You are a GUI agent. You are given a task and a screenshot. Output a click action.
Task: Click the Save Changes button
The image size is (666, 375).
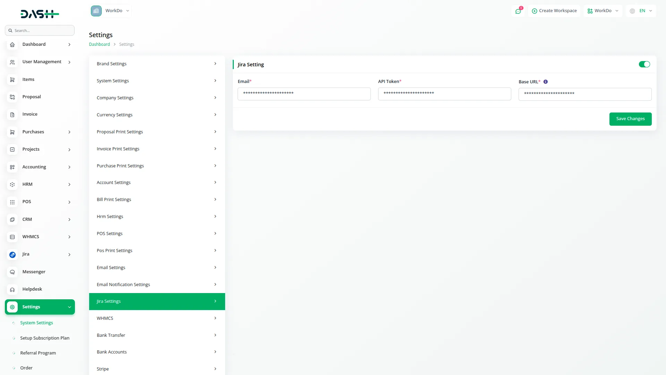point(630,119)
